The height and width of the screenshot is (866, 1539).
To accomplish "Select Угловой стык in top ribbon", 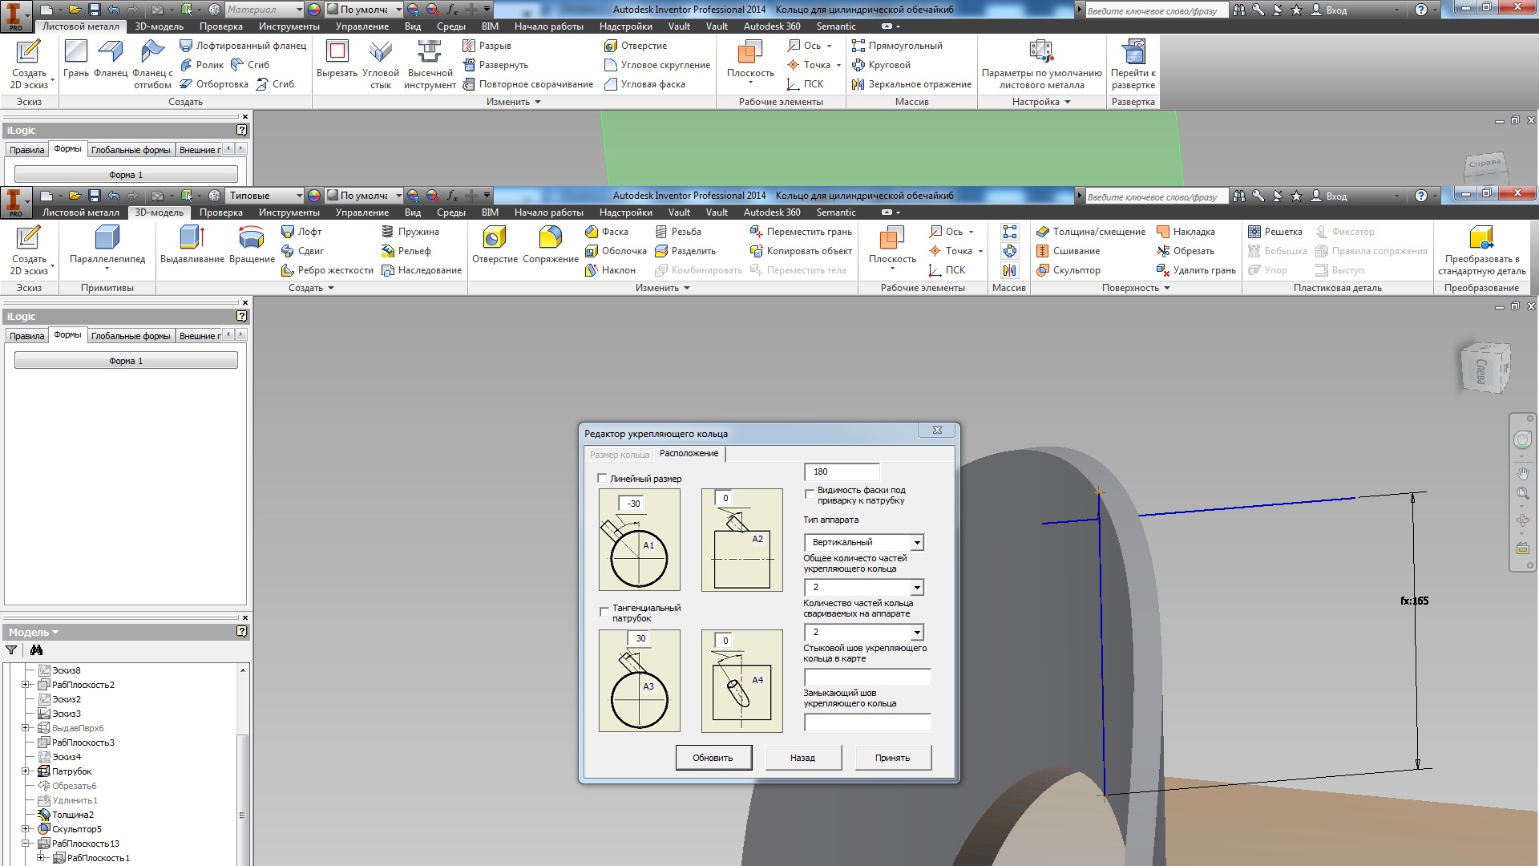I will pos(380,64).
